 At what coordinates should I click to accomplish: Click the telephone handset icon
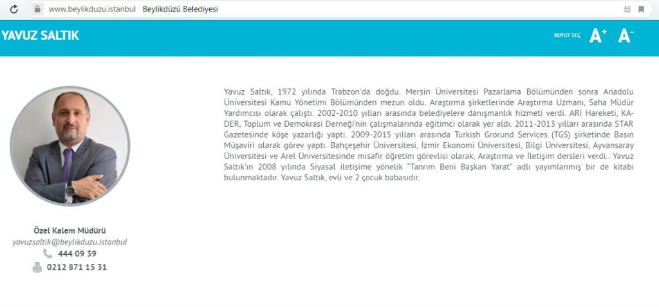pos(48,254)
